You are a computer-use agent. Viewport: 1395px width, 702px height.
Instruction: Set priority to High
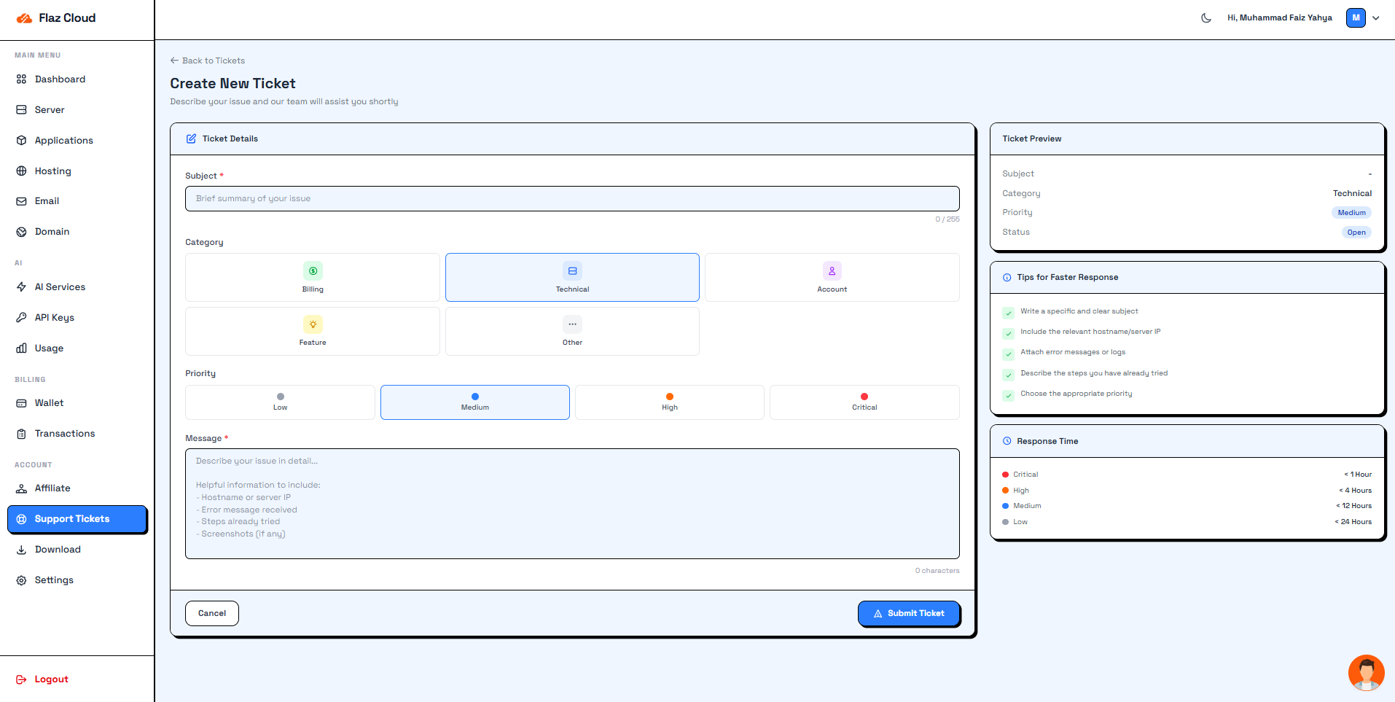click(x=670, y=402)
